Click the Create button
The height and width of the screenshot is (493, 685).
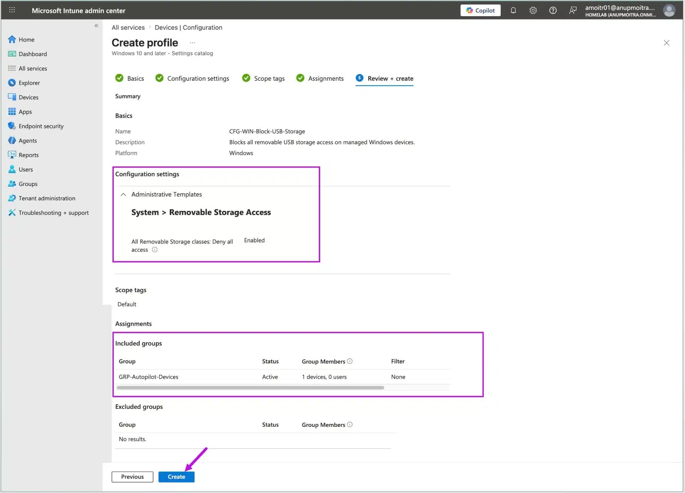pyautogui.click(x=177, y=476)
